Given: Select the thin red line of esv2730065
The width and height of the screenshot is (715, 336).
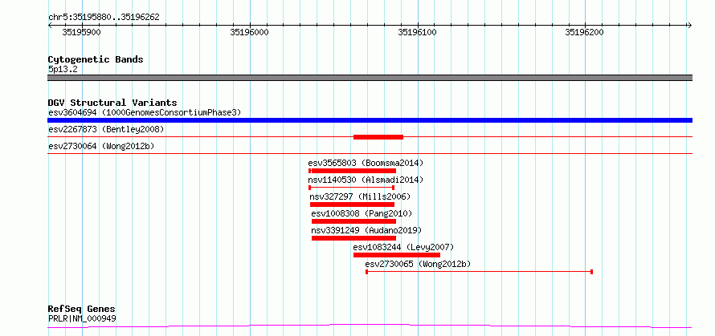Looking at the screenshot, I should pyautogui.click(x=479, y=272).
